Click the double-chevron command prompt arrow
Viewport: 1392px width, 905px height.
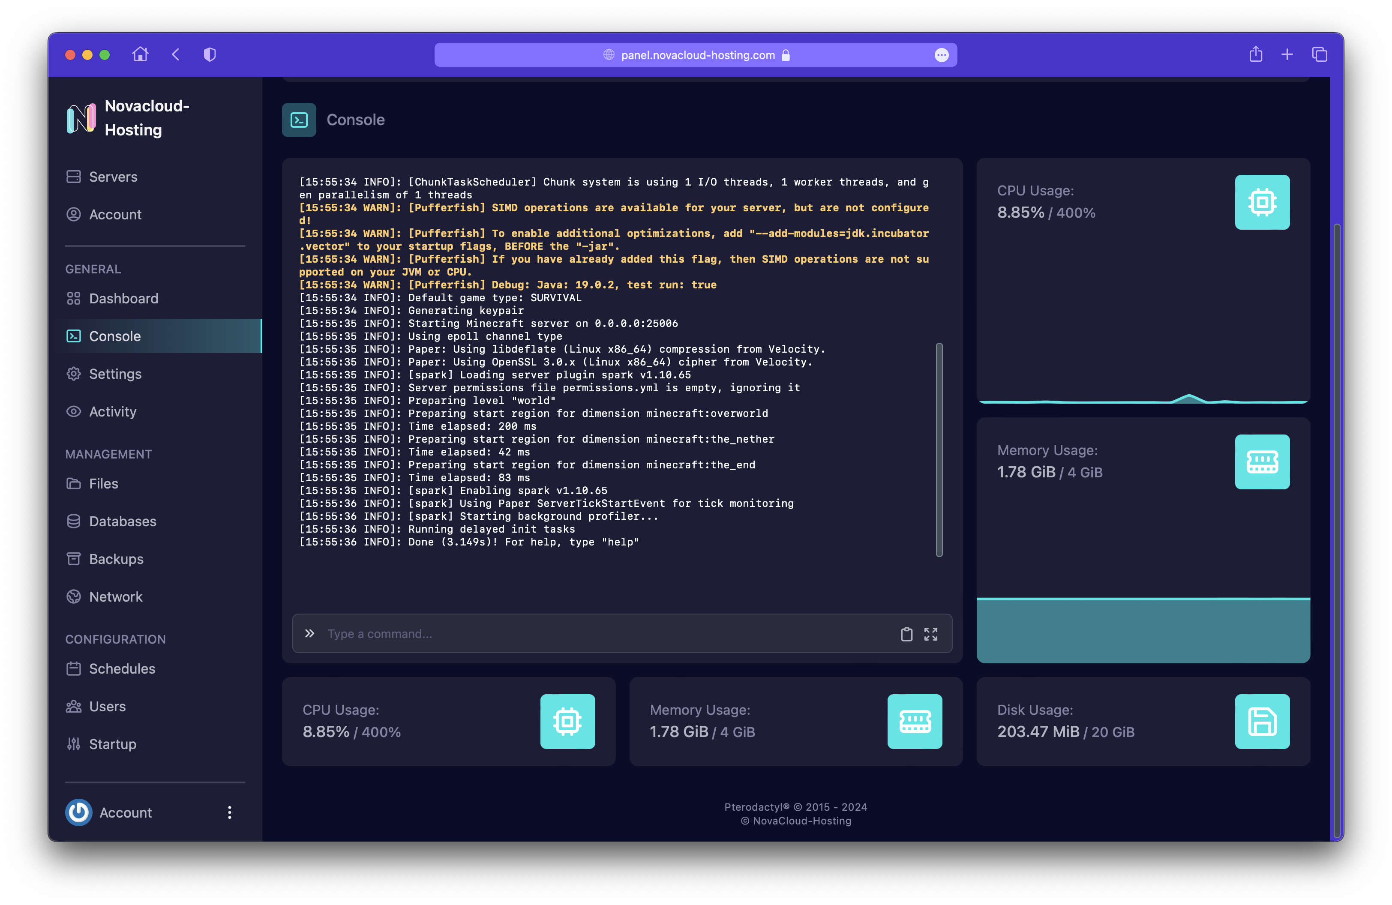click(309, 633)
